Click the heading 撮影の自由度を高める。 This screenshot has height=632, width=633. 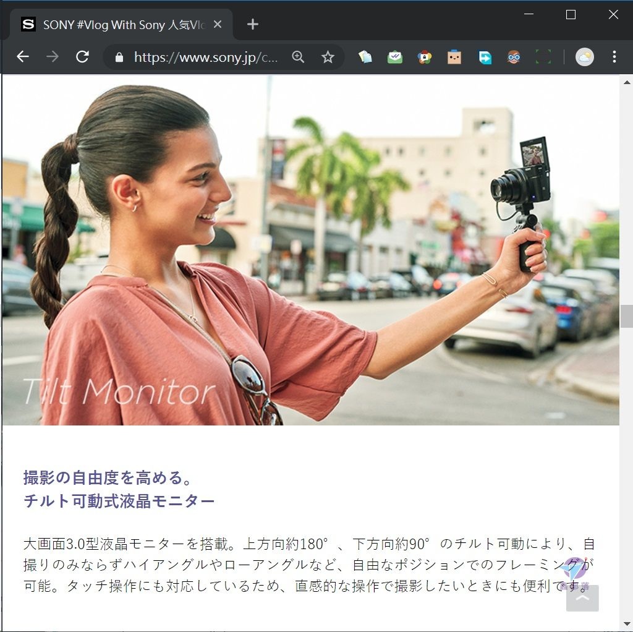(x=109, y=478)
